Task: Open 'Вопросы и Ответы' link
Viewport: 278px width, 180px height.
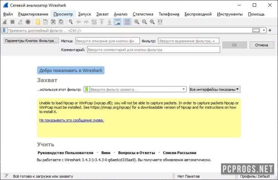Action: click(136, 153)
